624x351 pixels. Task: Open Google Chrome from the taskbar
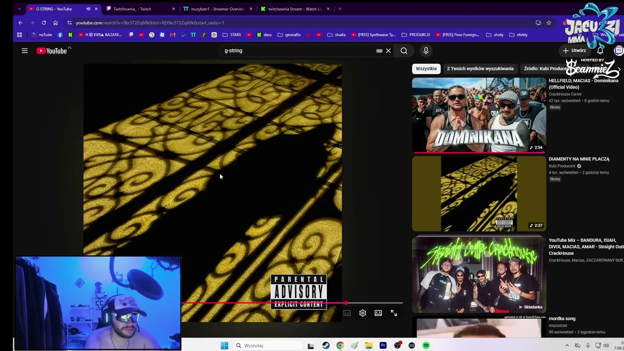340,346
